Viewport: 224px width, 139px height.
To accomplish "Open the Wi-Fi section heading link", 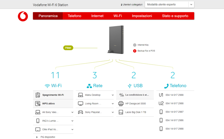I will pyautogui.click(x=56, y=86).
